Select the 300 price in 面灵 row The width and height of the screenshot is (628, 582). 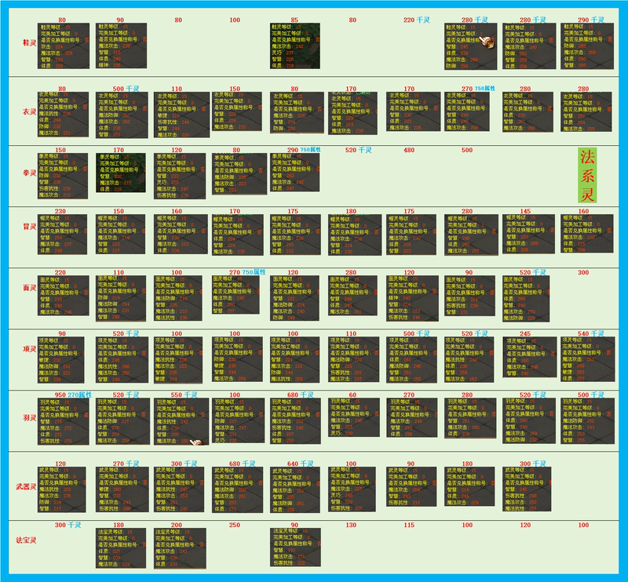[583, 273]
